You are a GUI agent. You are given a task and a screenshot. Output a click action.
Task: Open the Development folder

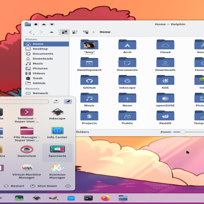click(89, 63)
